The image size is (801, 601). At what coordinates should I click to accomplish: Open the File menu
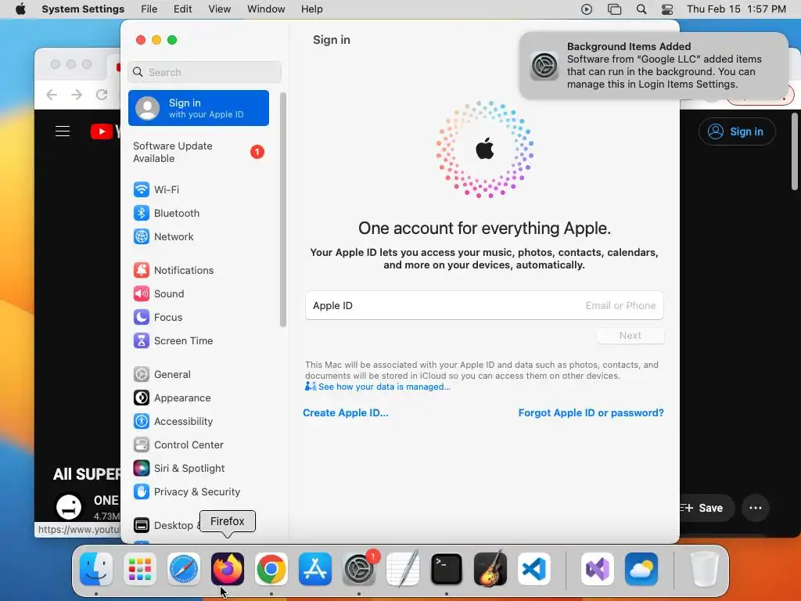point(149,9)
